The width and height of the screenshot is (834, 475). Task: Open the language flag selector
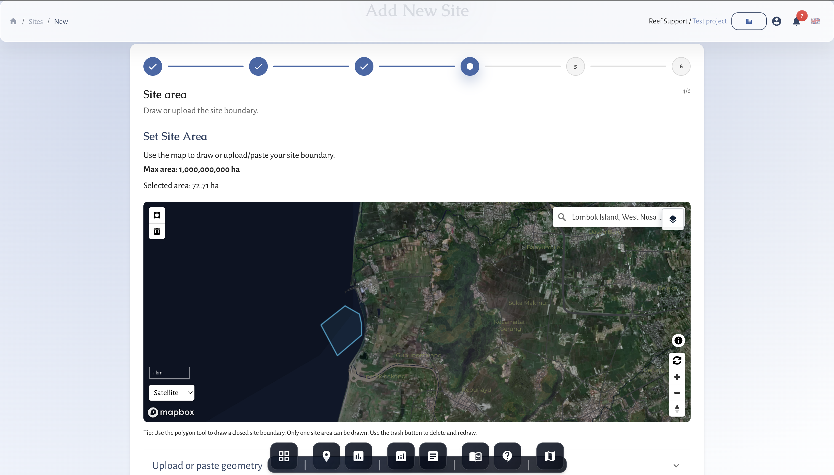point(816,21)
